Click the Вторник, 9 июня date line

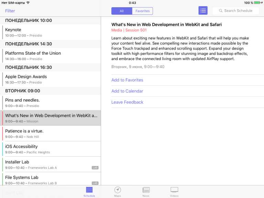click(x=138, y=67)
